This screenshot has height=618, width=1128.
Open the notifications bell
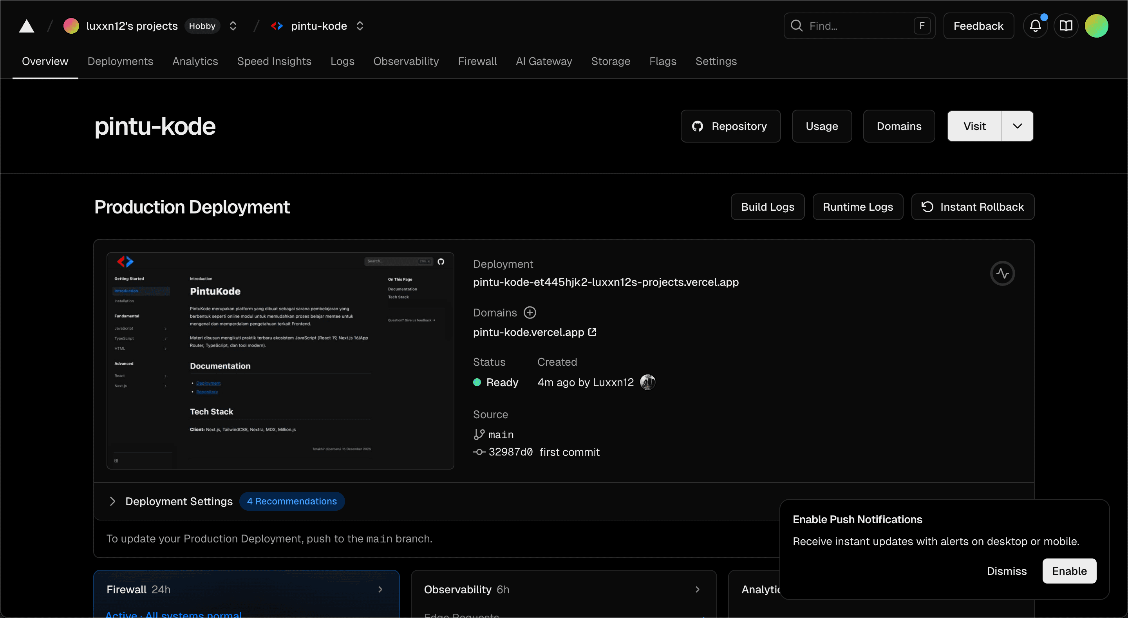click(x=1035, y=26)
